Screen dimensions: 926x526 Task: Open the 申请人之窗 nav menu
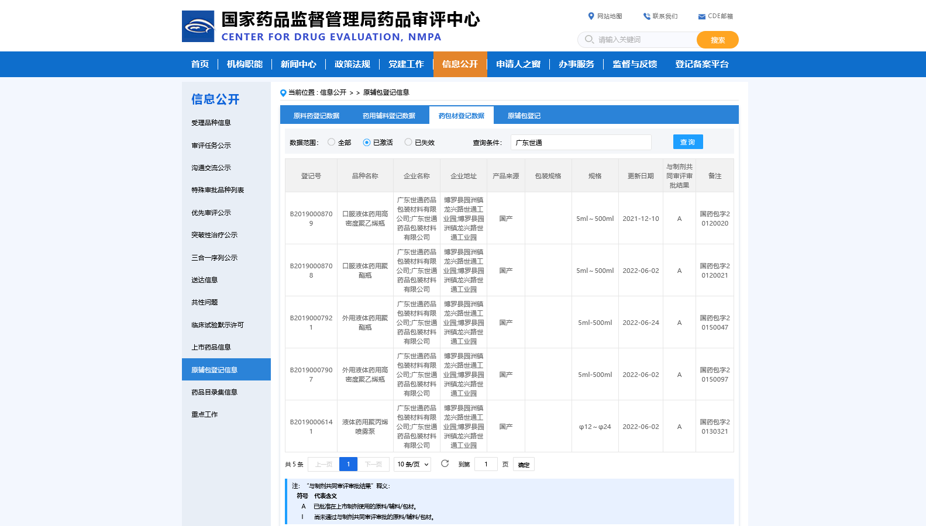[x=518, y=64]
